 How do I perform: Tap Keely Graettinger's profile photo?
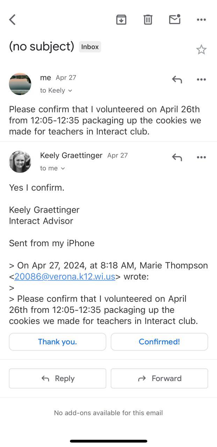click(x=20, y=162)
